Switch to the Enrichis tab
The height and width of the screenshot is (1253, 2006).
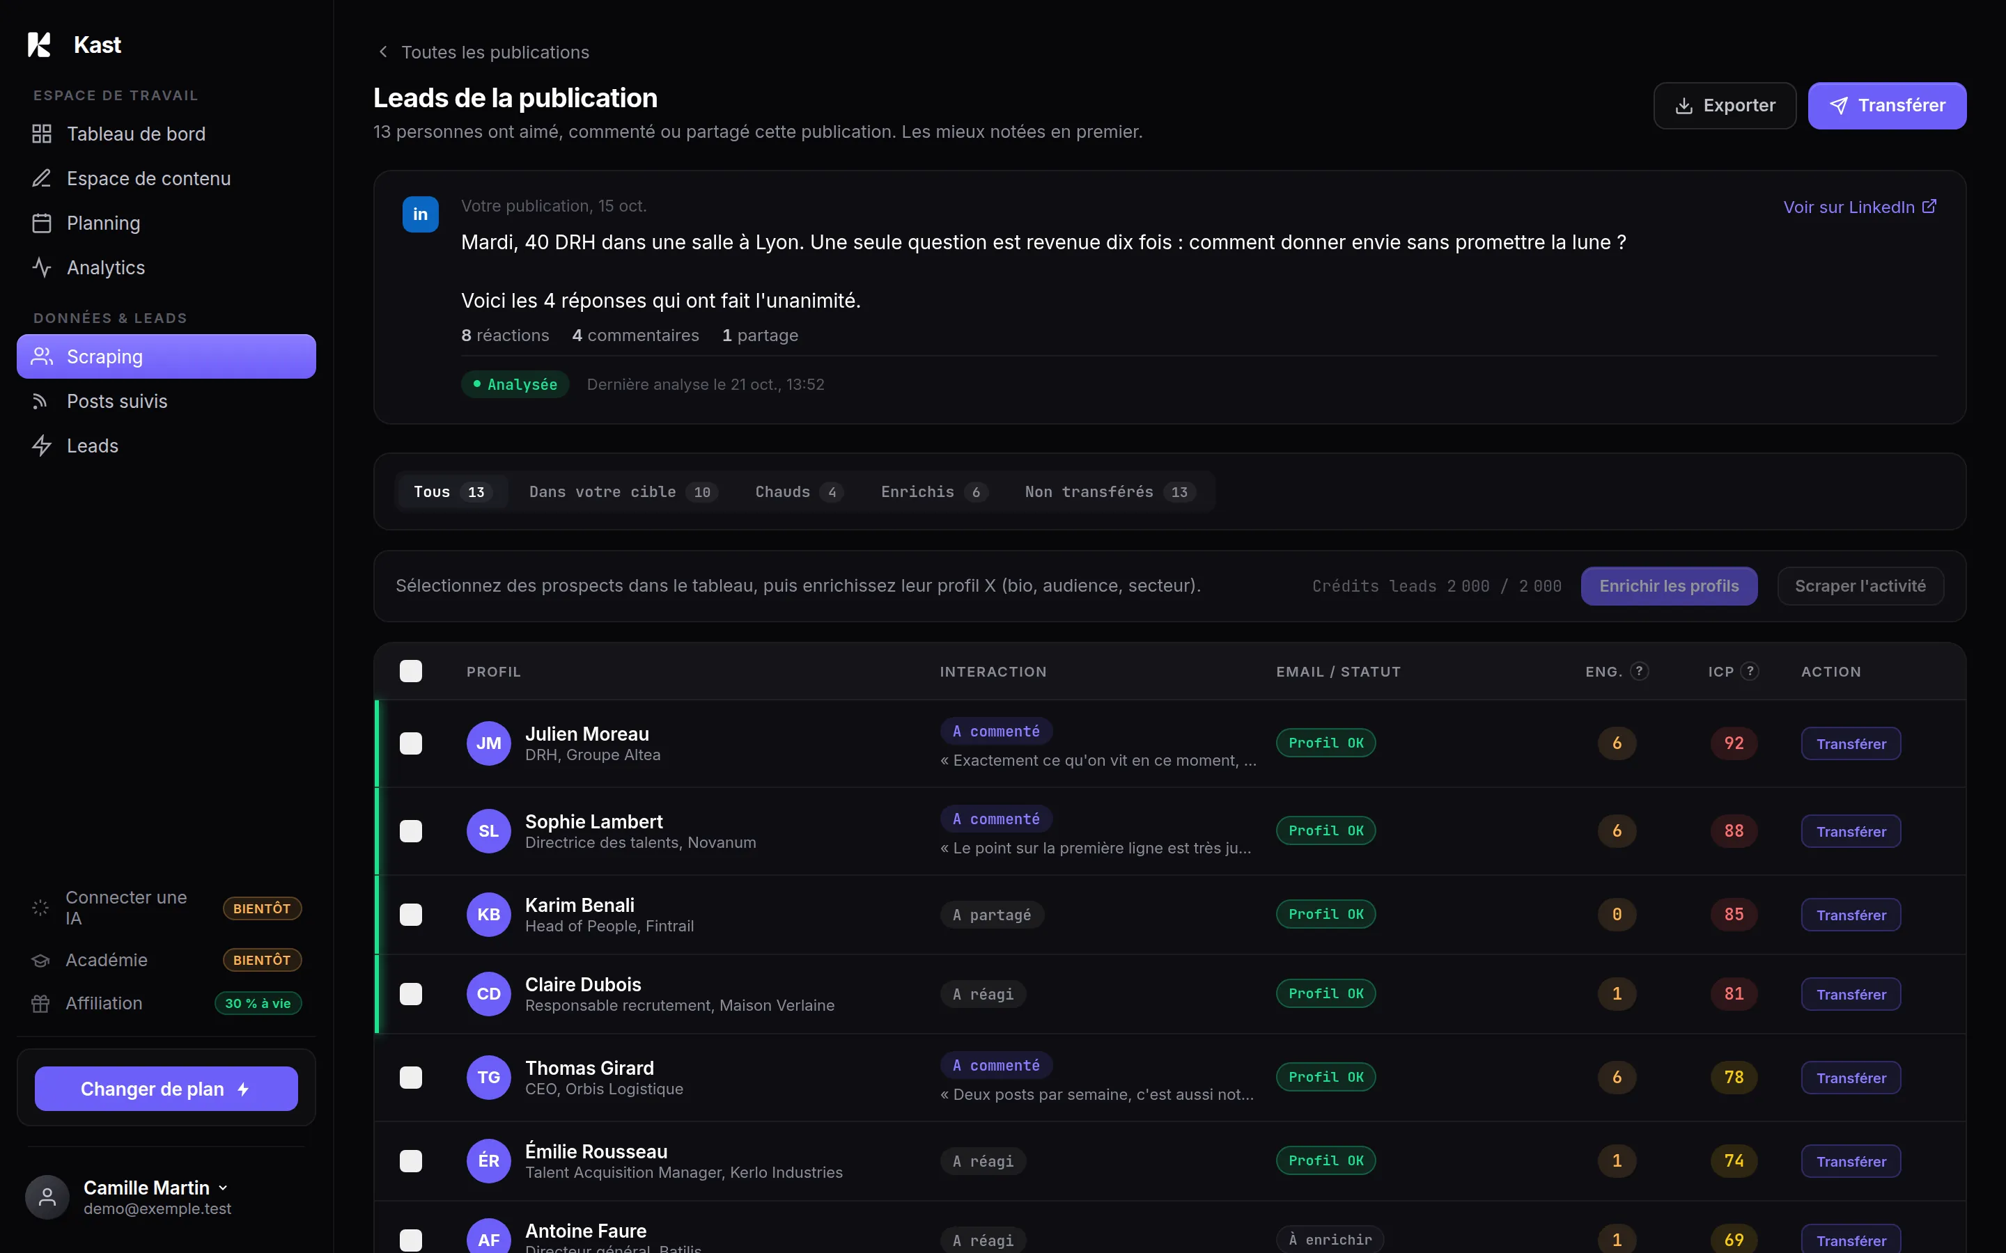934,492
